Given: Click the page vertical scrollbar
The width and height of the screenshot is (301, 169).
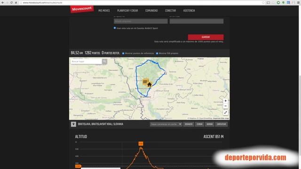Looking at the screenshot, I should (300, 115).
